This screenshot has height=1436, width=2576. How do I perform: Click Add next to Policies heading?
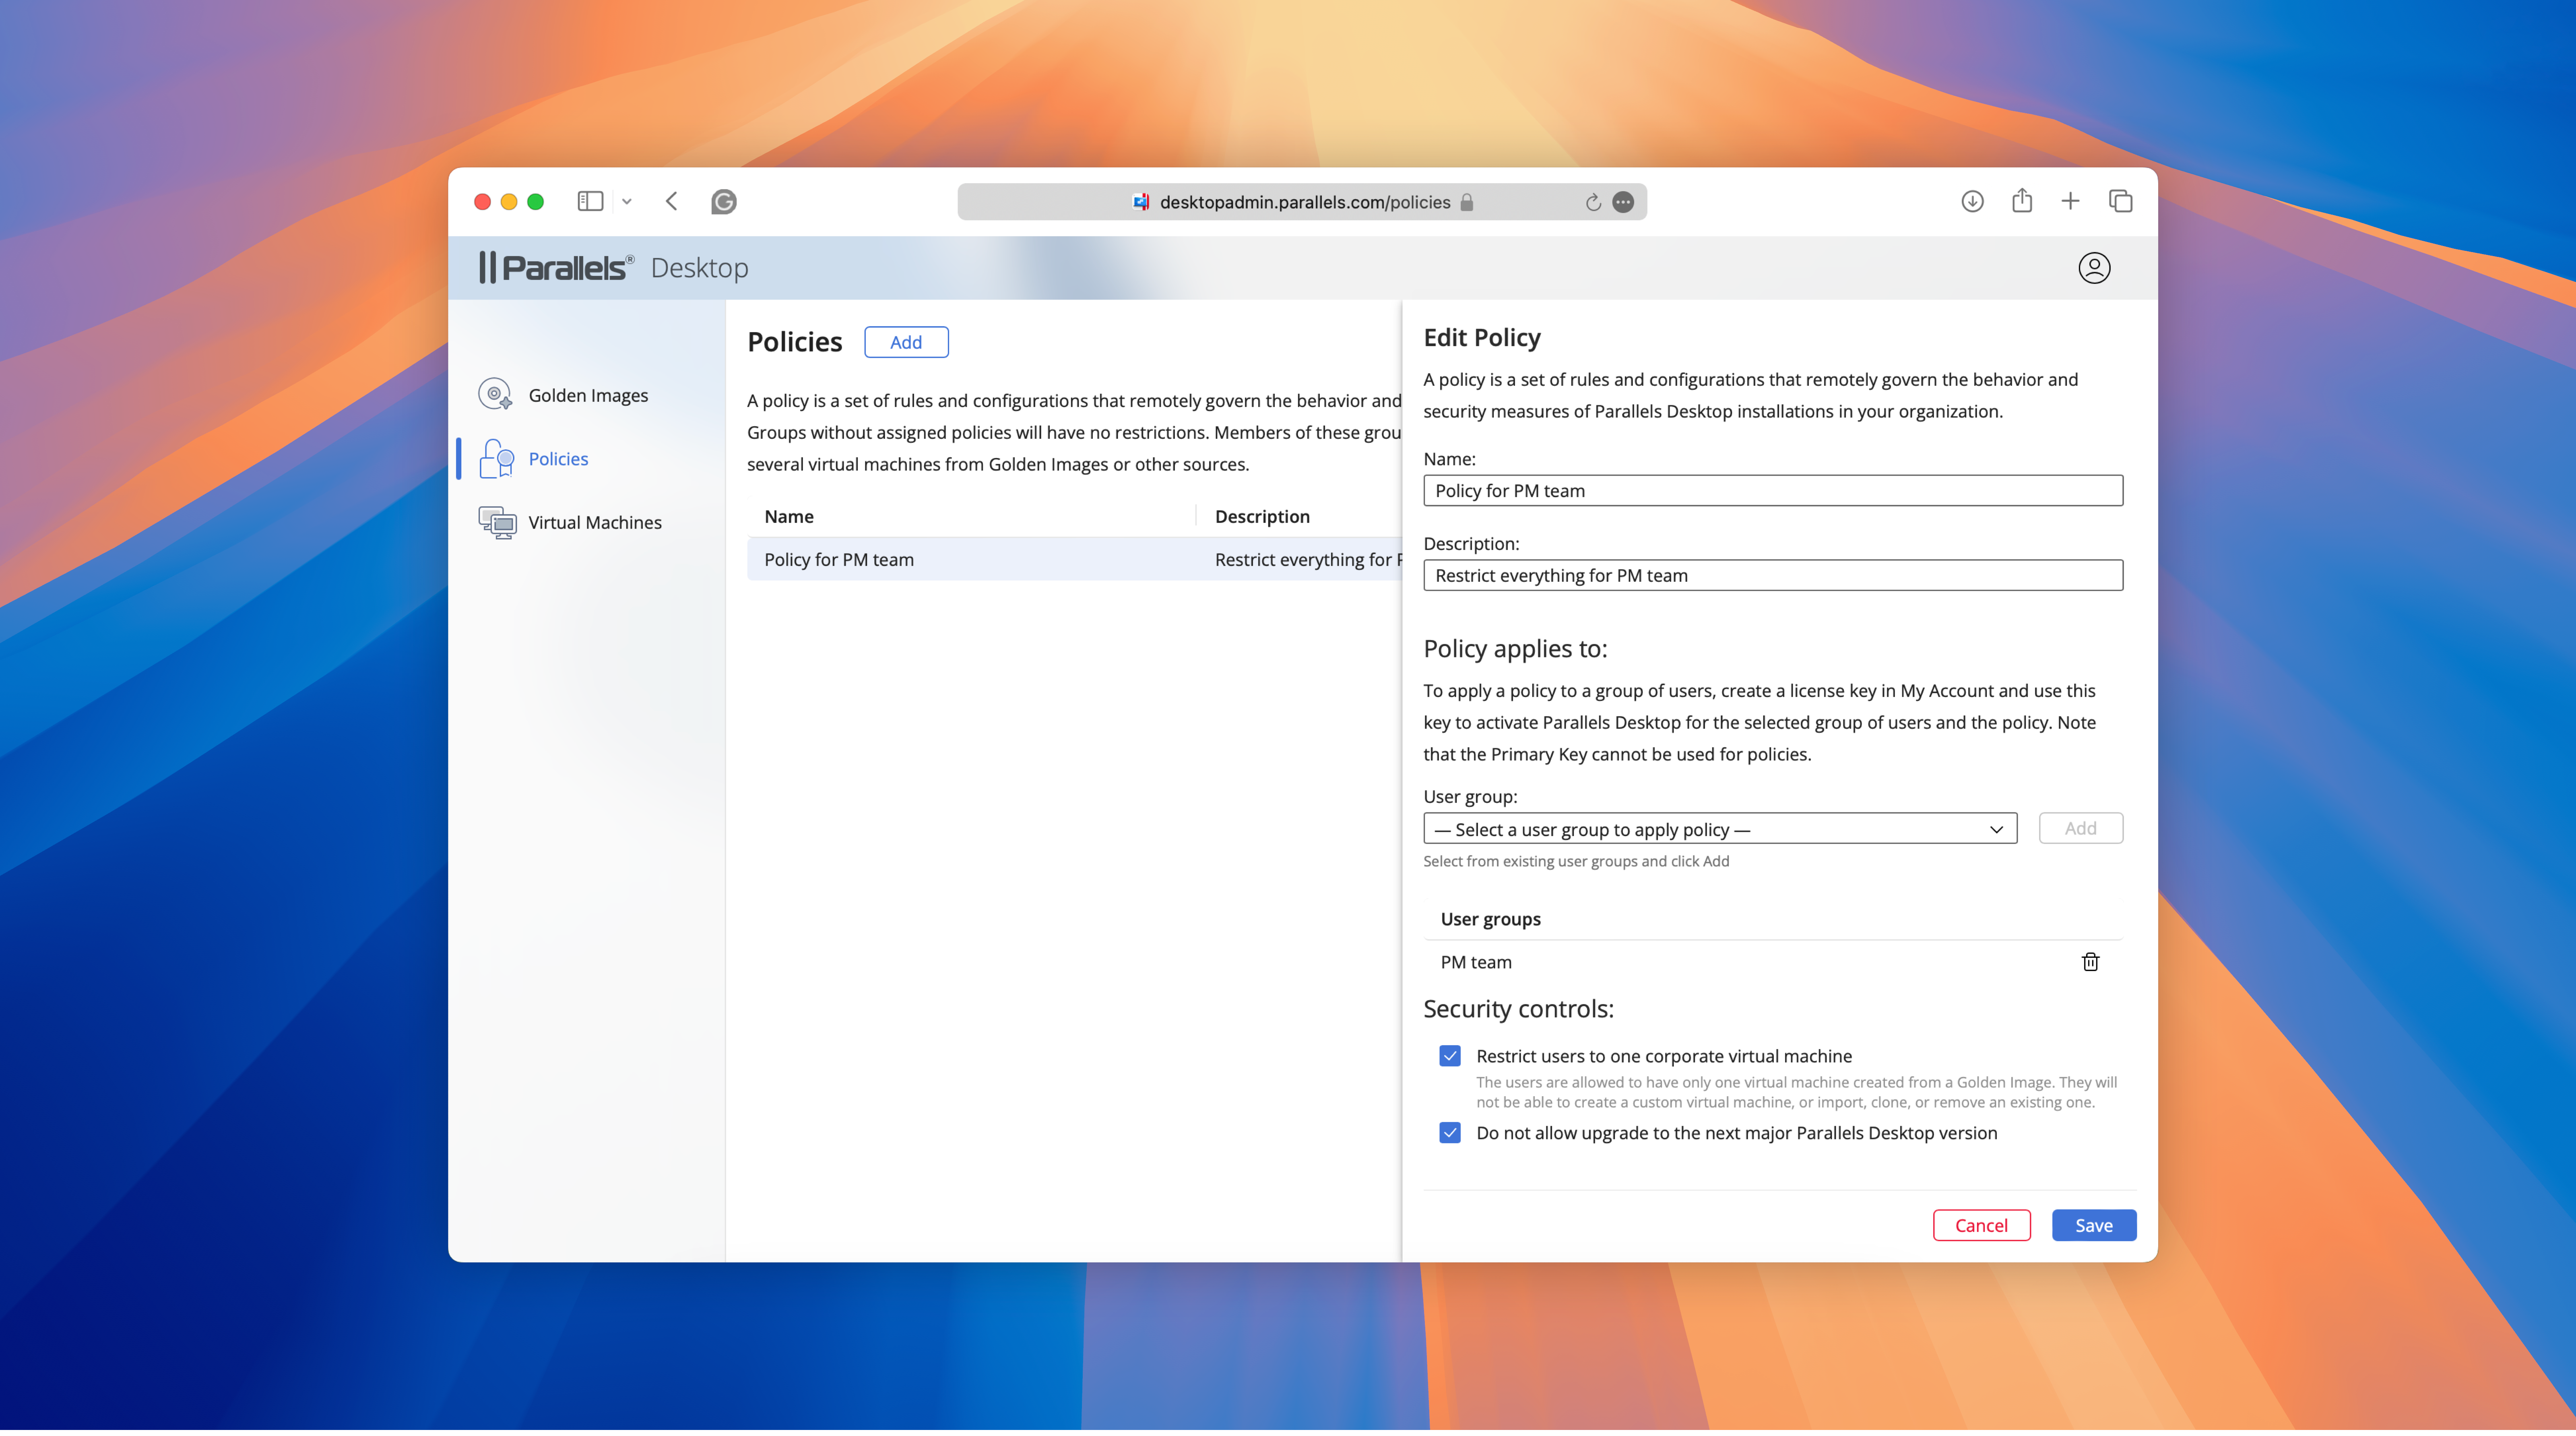[x=906, y=342]
